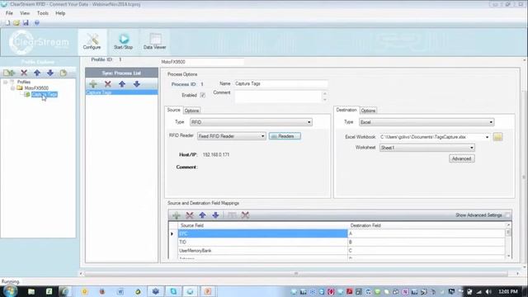Add a process in Sync Process List

click(93, 84)
